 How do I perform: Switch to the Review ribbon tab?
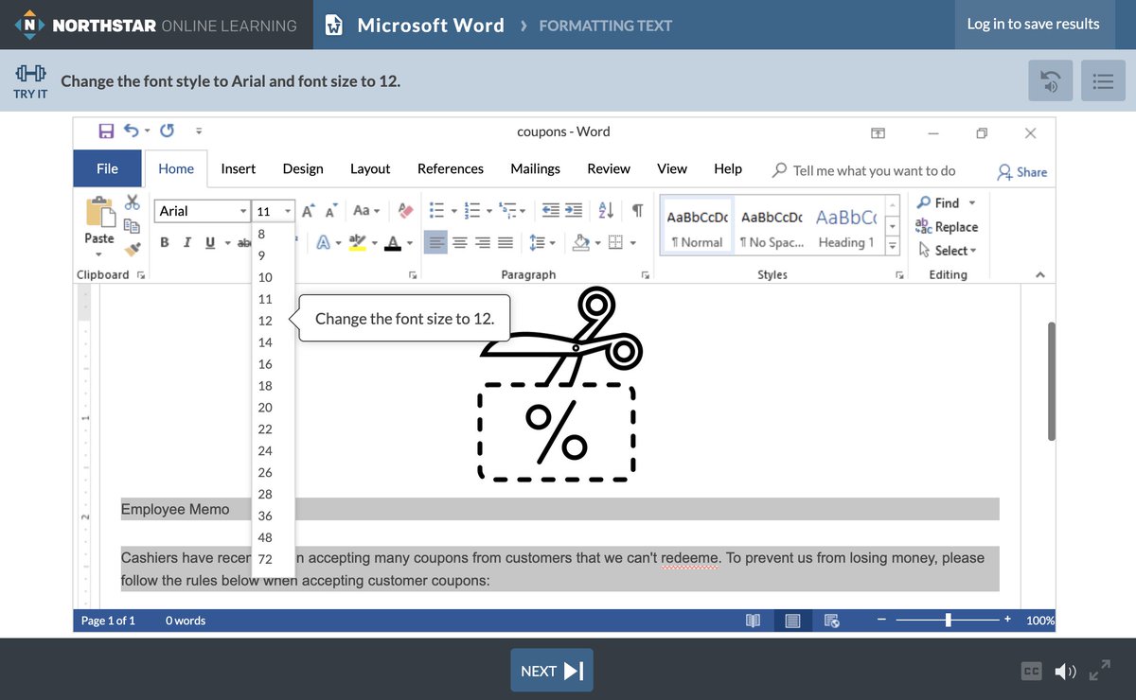click(608, 168)
